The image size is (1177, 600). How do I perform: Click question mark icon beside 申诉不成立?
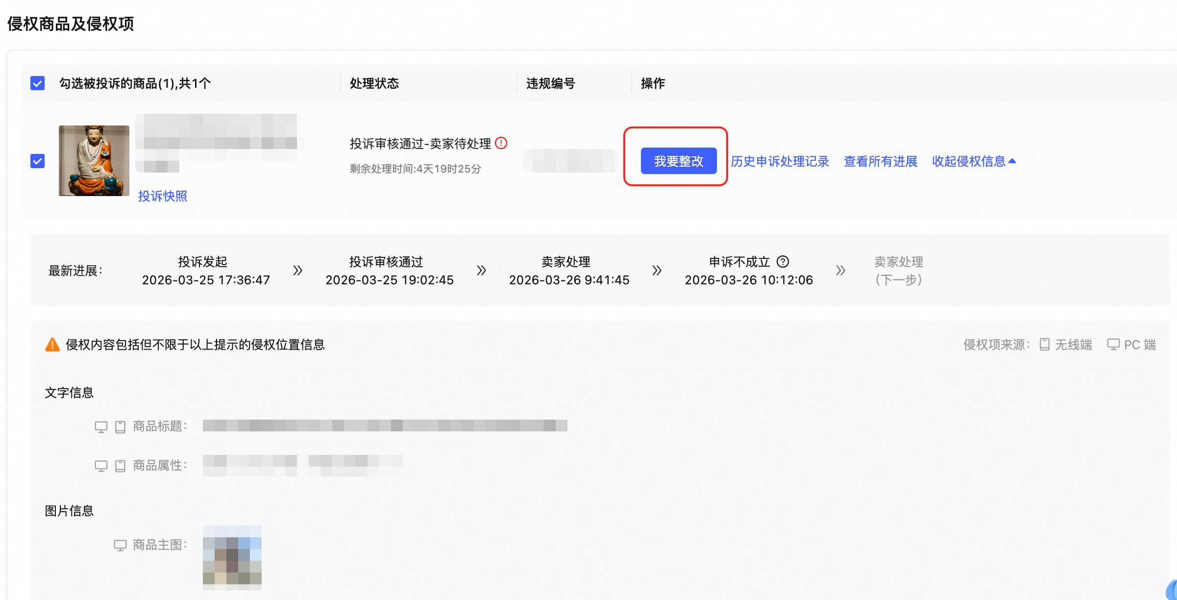point(783,262)
